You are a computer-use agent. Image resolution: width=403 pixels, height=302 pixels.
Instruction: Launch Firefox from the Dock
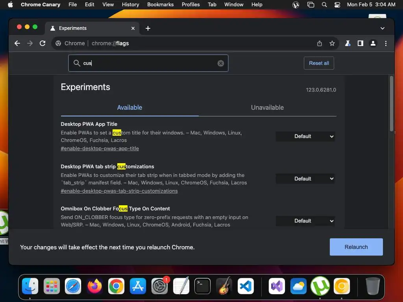click(x=94, y=286)
